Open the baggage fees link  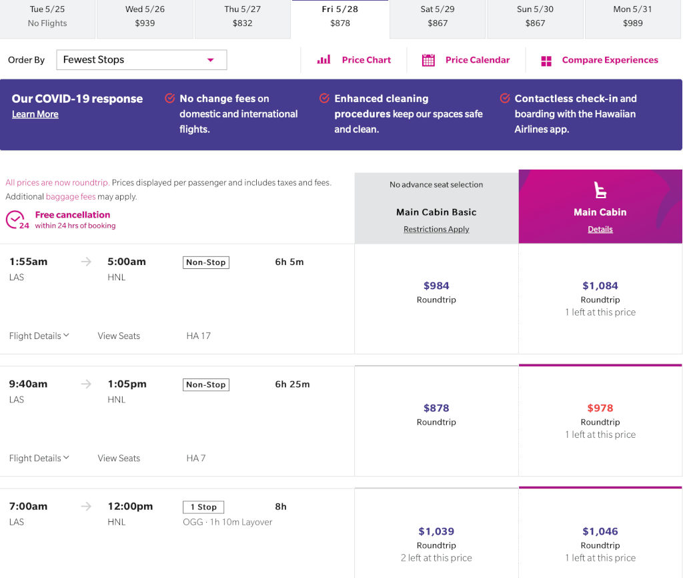[x=71, y=197]
